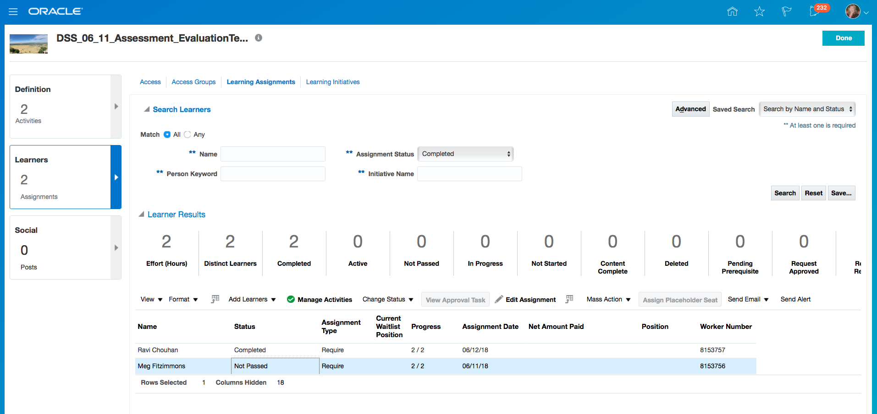Open notifications showing 232 alerts
Screen dimensions: 877x414
(x=816, y=11)
